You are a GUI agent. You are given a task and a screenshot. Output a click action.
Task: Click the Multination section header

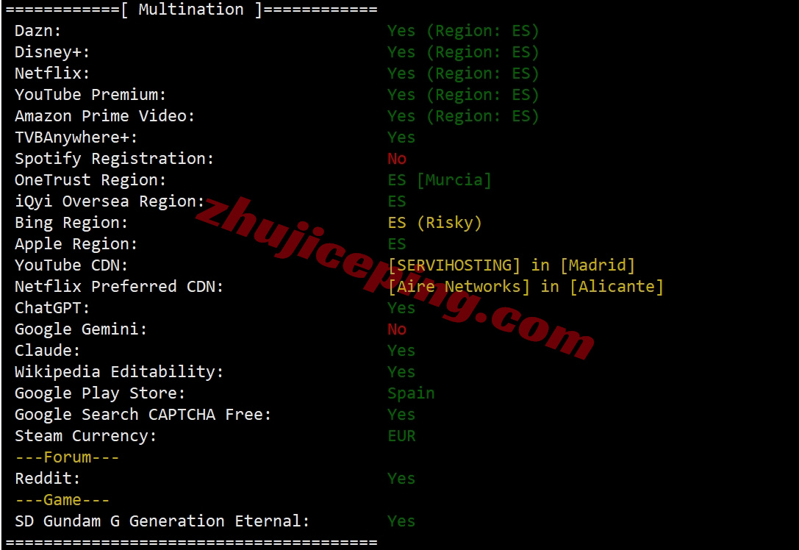point(191,10)
